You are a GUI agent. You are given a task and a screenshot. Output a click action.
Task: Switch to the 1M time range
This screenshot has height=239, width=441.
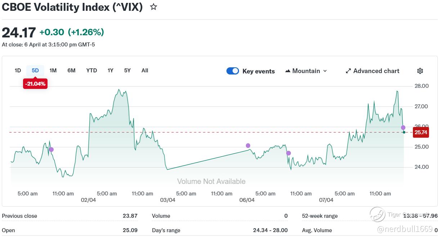click(x=53, y=71)
